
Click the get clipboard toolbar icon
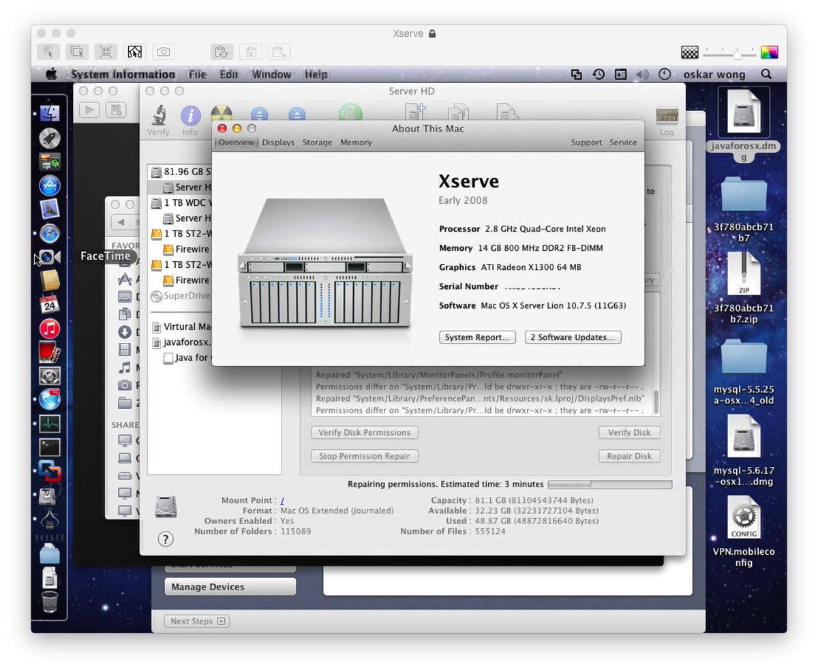(x=250, y=51)
